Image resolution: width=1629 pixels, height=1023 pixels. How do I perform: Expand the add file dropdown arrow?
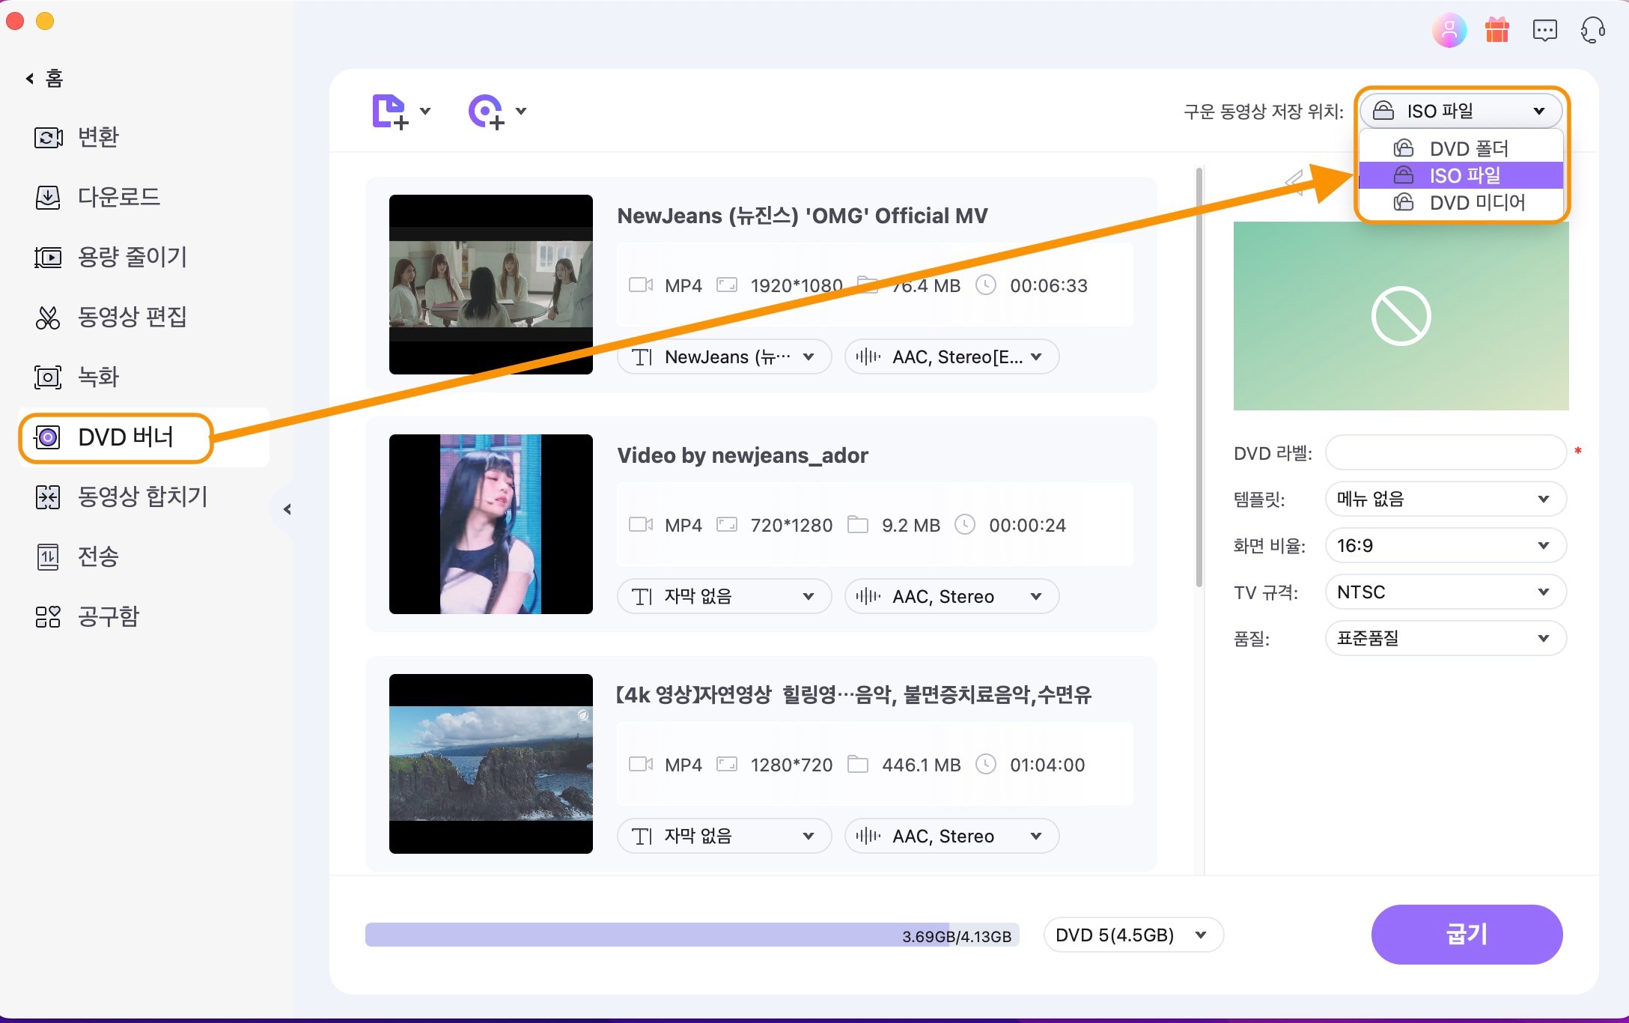click(425, 112)
